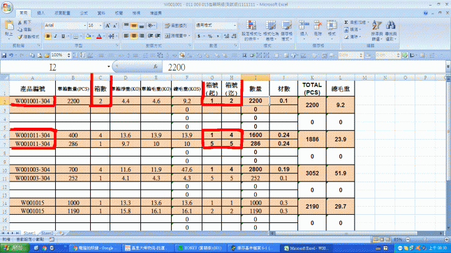Screen dimensions: 451x253
Task: Click the increase indent icon
Action: coord(158,36)
